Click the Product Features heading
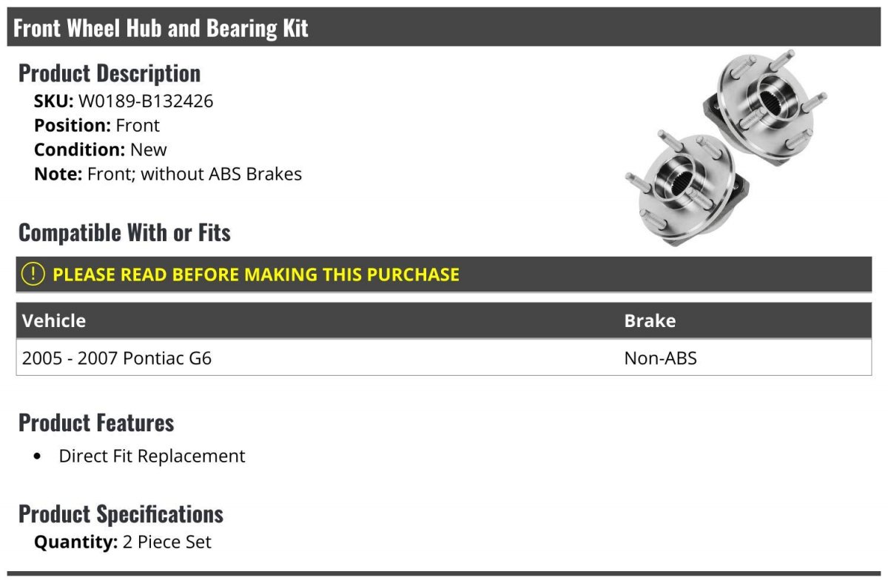The image size is (888, 583). (x=96, y=423)
